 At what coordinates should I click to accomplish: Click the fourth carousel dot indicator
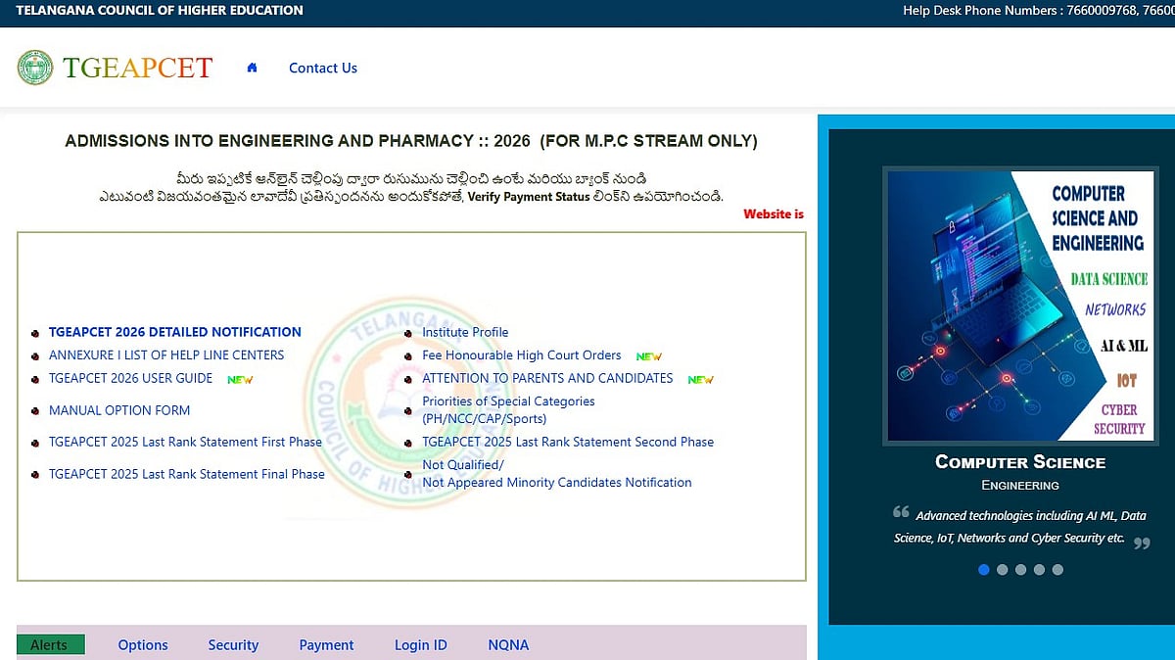pos(1039,569)
